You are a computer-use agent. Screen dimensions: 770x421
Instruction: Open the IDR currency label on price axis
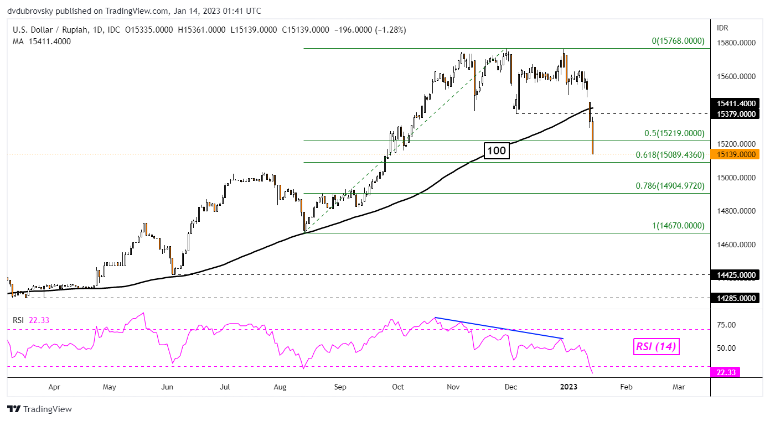(x=723, y=27)
